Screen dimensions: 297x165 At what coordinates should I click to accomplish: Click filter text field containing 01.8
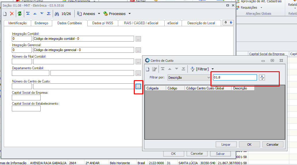(235, 78)
